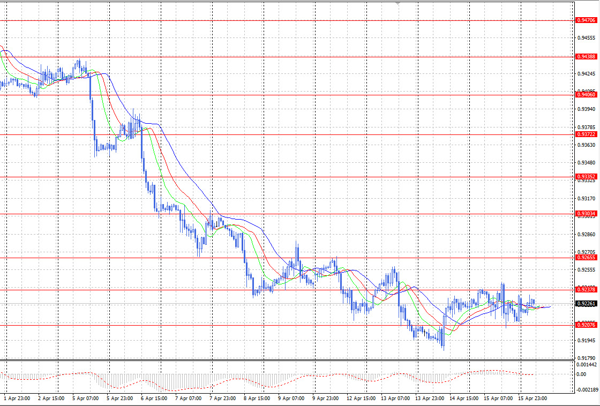Select the red 0.92378 level tag
Screen dimensions: 600x406
[586, 290]
